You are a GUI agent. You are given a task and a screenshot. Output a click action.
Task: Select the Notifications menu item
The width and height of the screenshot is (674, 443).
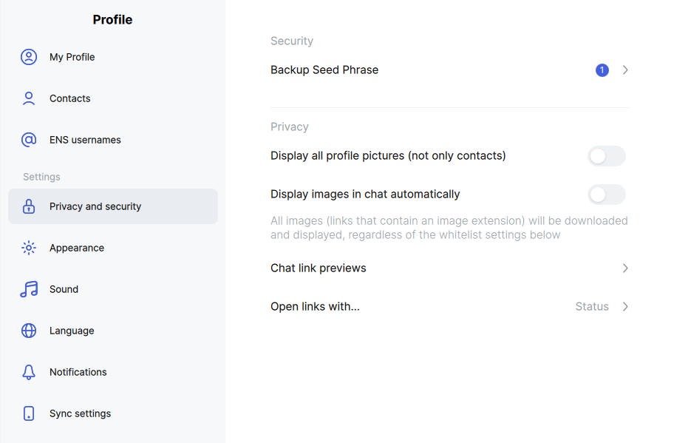tap(113, 372)
